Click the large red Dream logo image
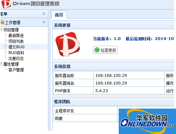The height and width of the screenshot is (134, 176). click(x=67, y=44)
